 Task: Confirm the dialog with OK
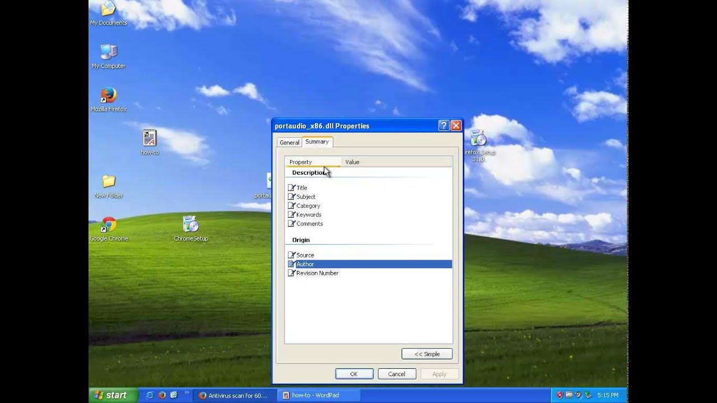[x=353, y=374]
